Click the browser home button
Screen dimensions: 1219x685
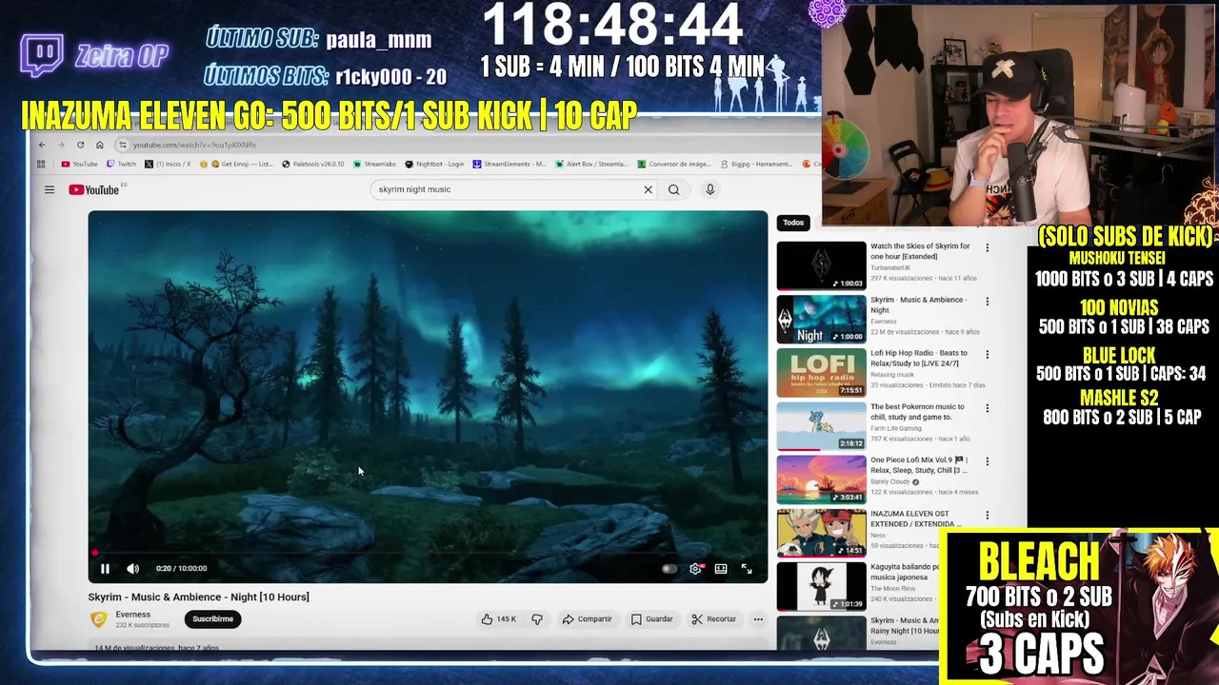click(100, 145)
